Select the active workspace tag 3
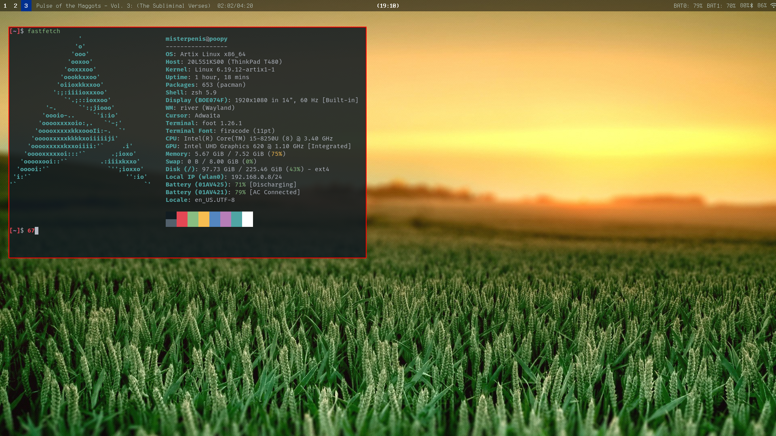The image size is (776, 436). 26,6
